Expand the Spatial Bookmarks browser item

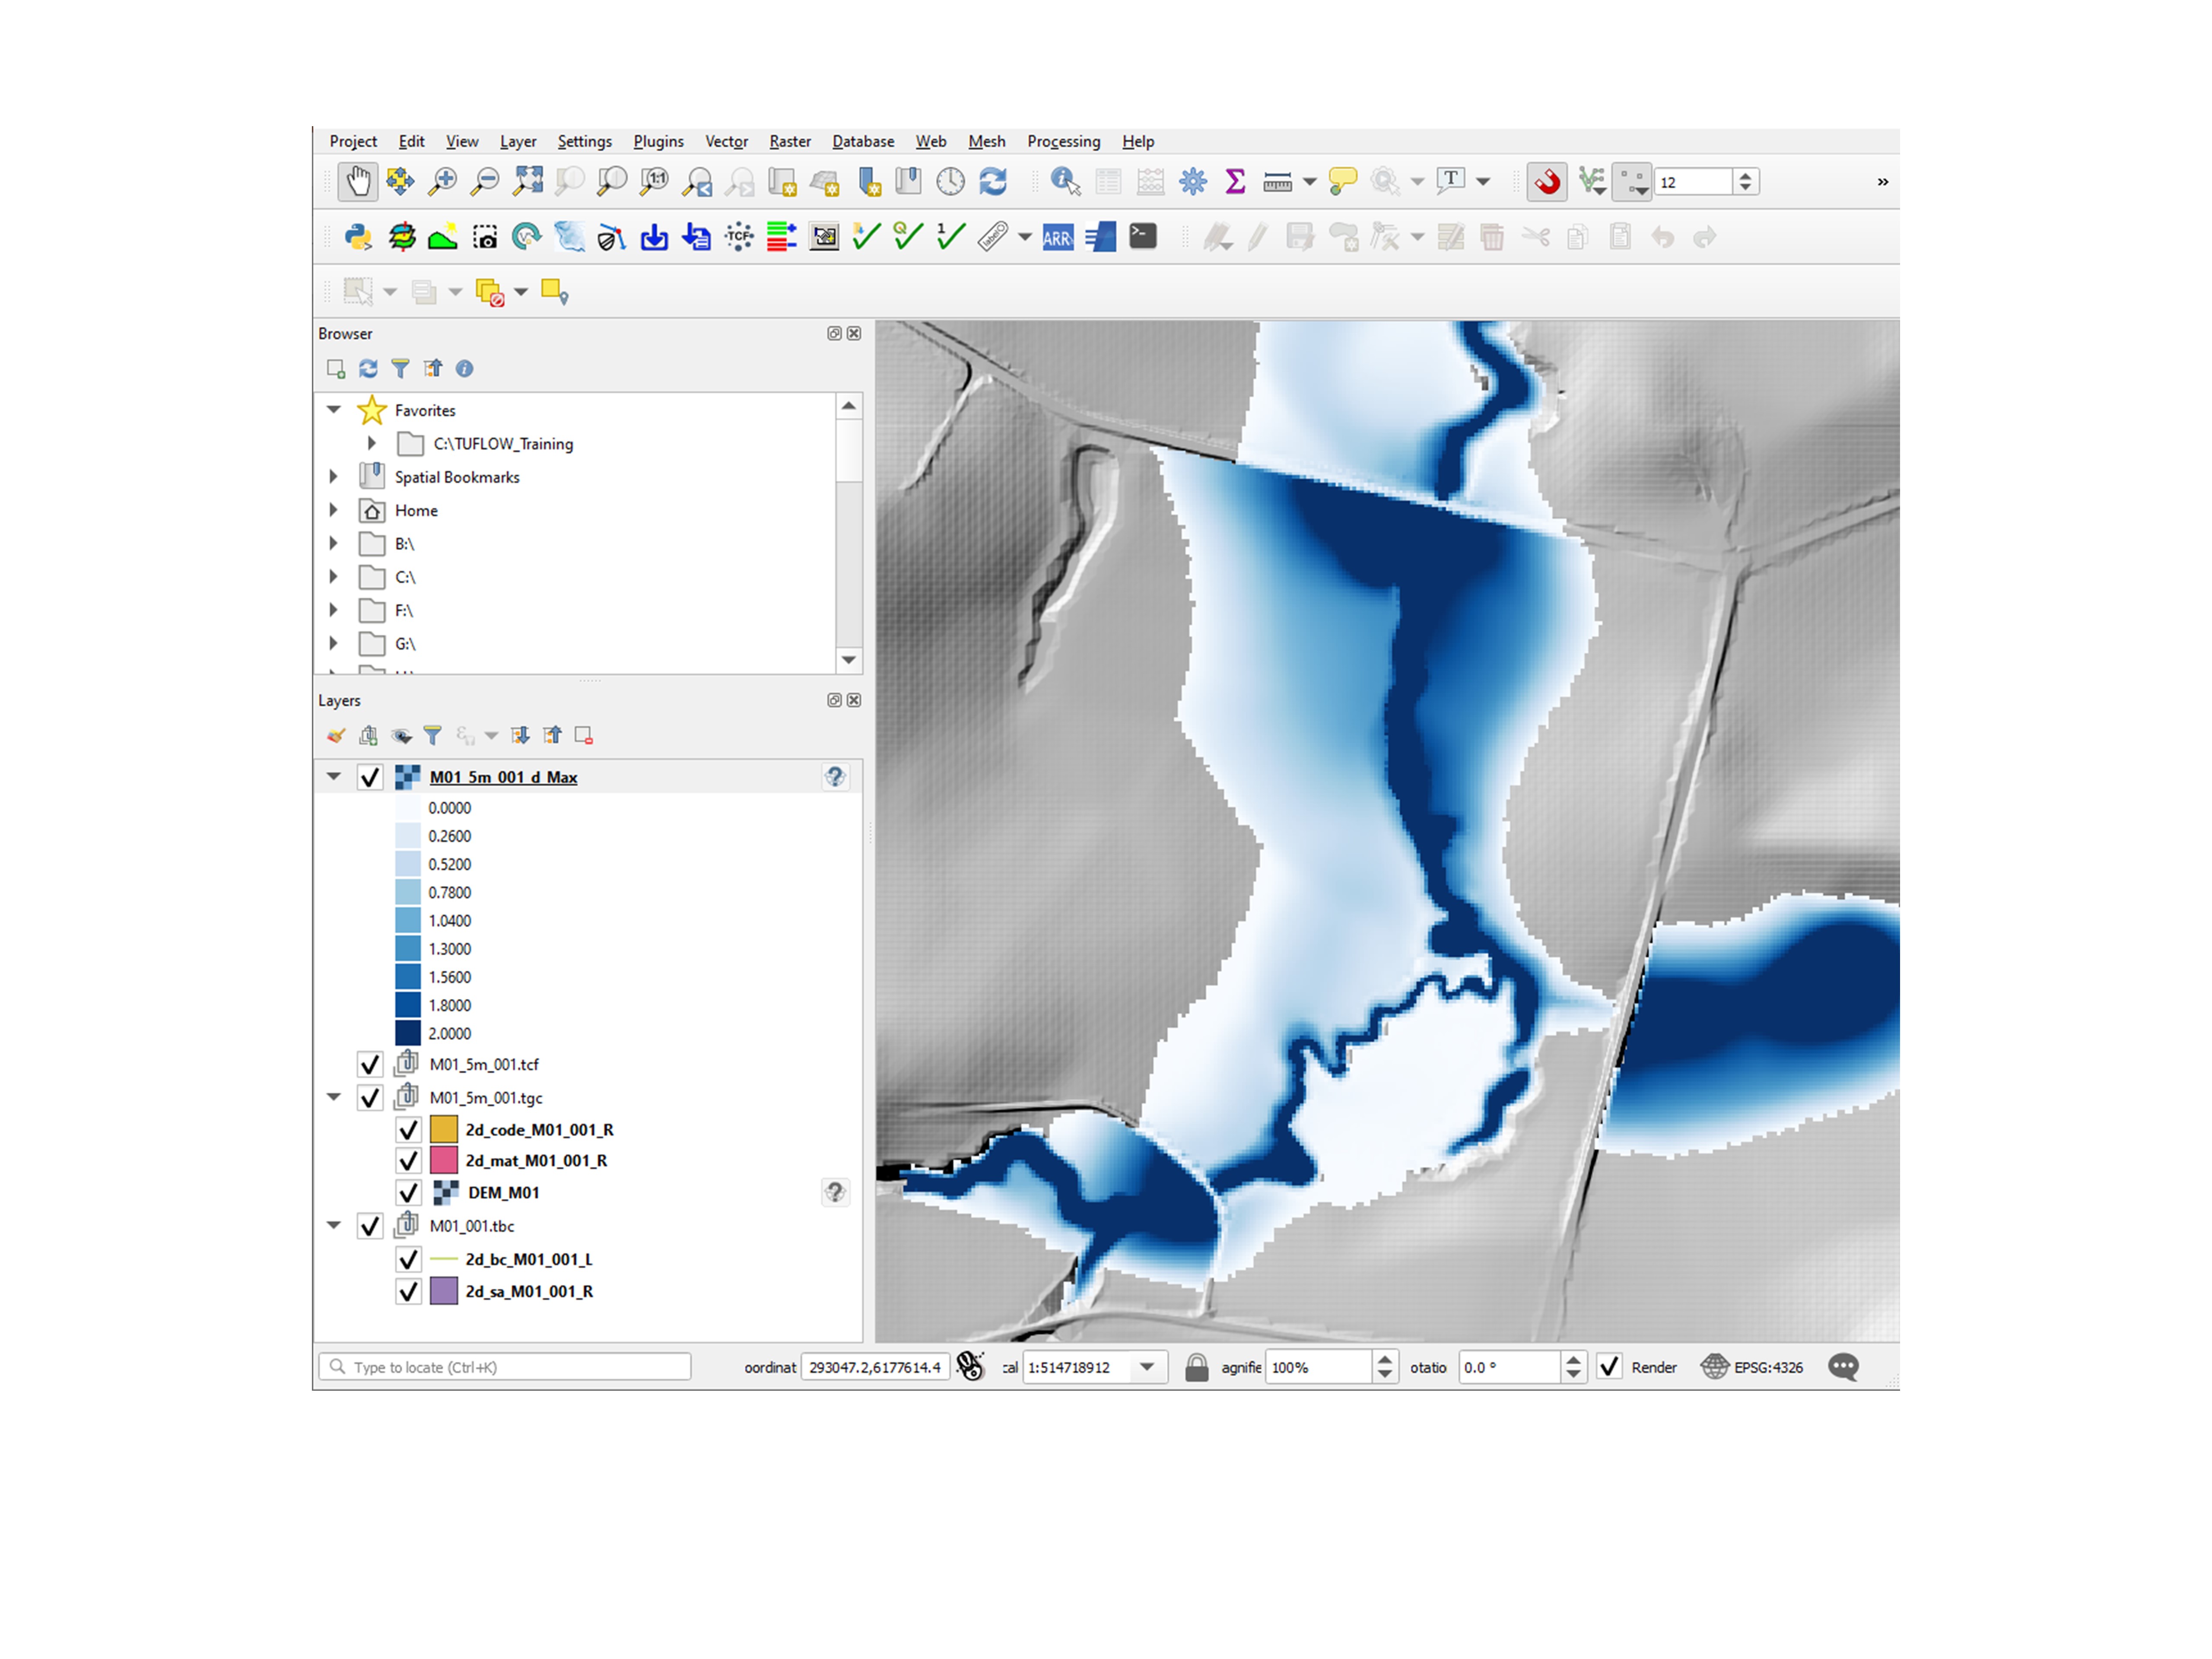tap(334, 477)
